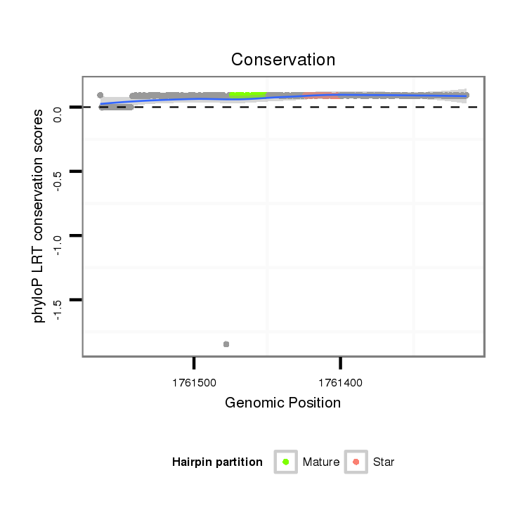The height and width of the screenshot is (527, 527).
Task: Click the Conservation plot title
Action: click(x=283, y=60)
